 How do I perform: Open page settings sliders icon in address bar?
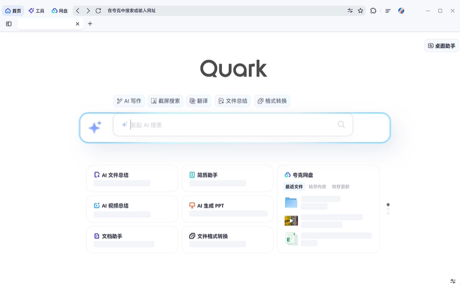pyautogui.click(x=350, y=11)
